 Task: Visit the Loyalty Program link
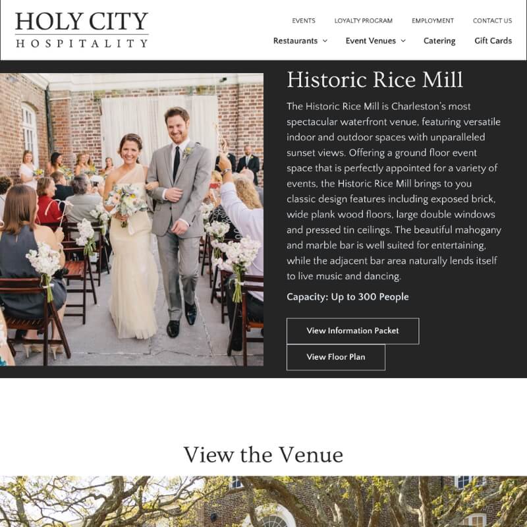click(364, 21)
